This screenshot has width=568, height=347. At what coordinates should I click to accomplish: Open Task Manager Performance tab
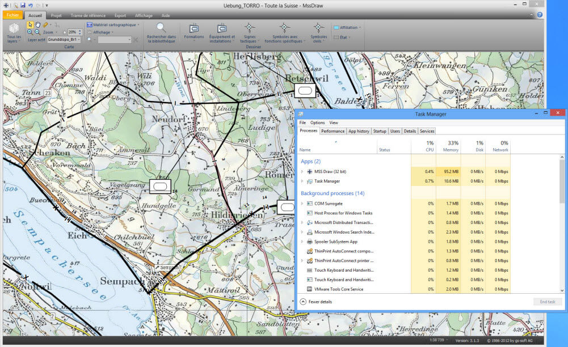333,131
